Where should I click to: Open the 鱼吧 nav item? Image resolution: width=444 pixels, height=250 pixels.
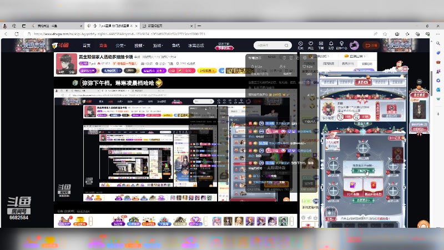click(175, 46)
